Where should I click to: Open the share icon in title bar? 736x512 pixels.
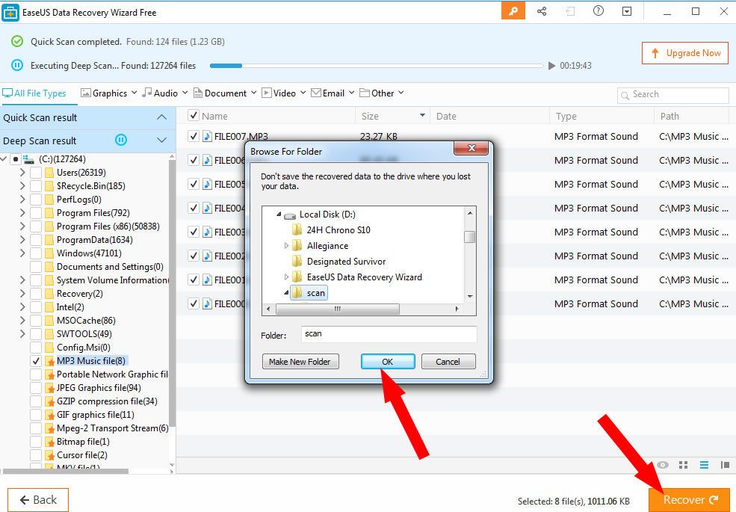[x=542, y=11]
